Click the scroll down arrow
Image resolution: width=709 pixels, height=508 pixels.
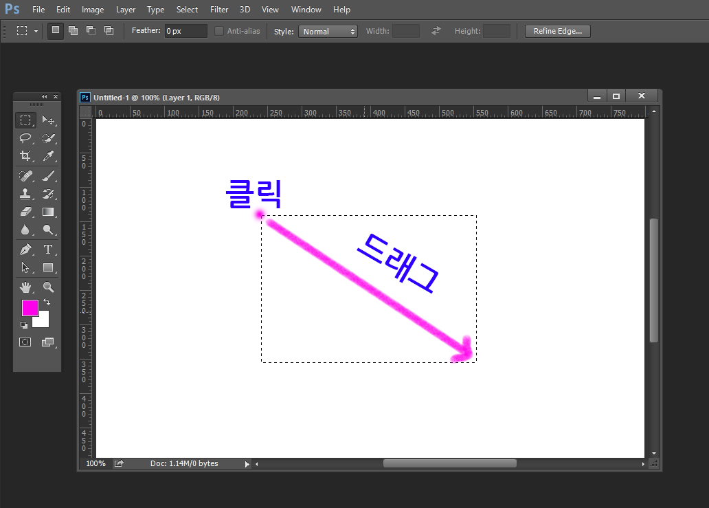click(654, 453)
